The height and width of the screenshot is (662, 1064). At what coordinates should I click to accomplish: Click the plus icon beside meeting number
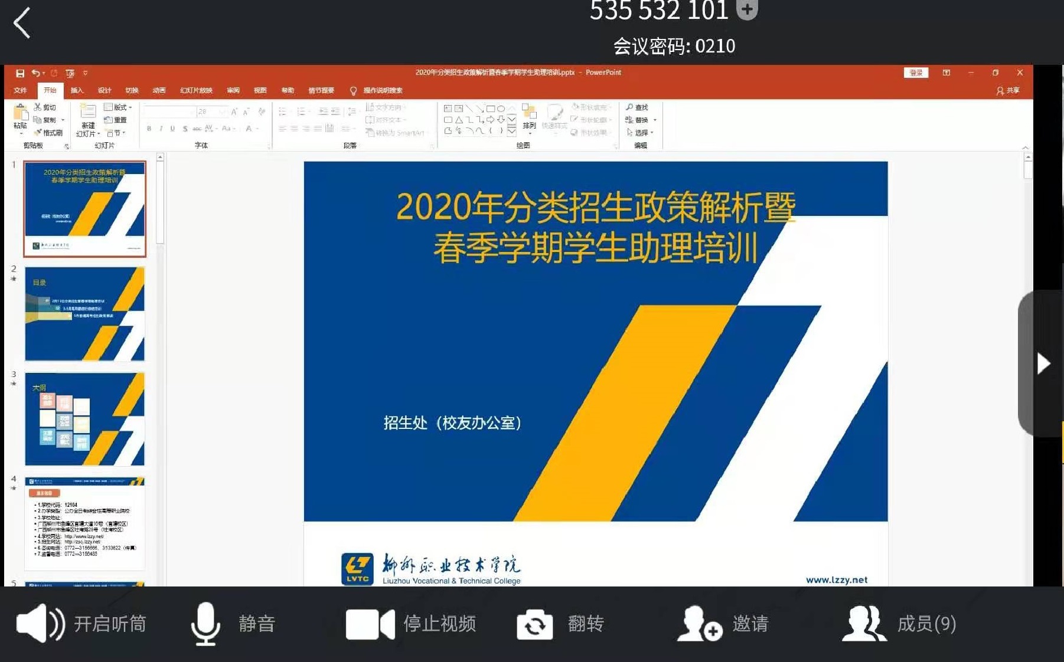(x=747, y=9)
